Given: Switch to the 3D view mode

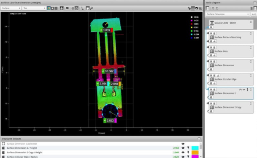Looking at the screenshot, I should click(x=67, y=8).
